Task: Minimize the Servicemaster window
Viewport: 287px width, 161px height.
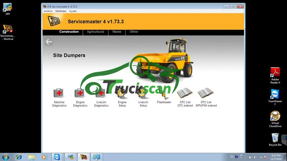Action: click(x=226, y=6)
